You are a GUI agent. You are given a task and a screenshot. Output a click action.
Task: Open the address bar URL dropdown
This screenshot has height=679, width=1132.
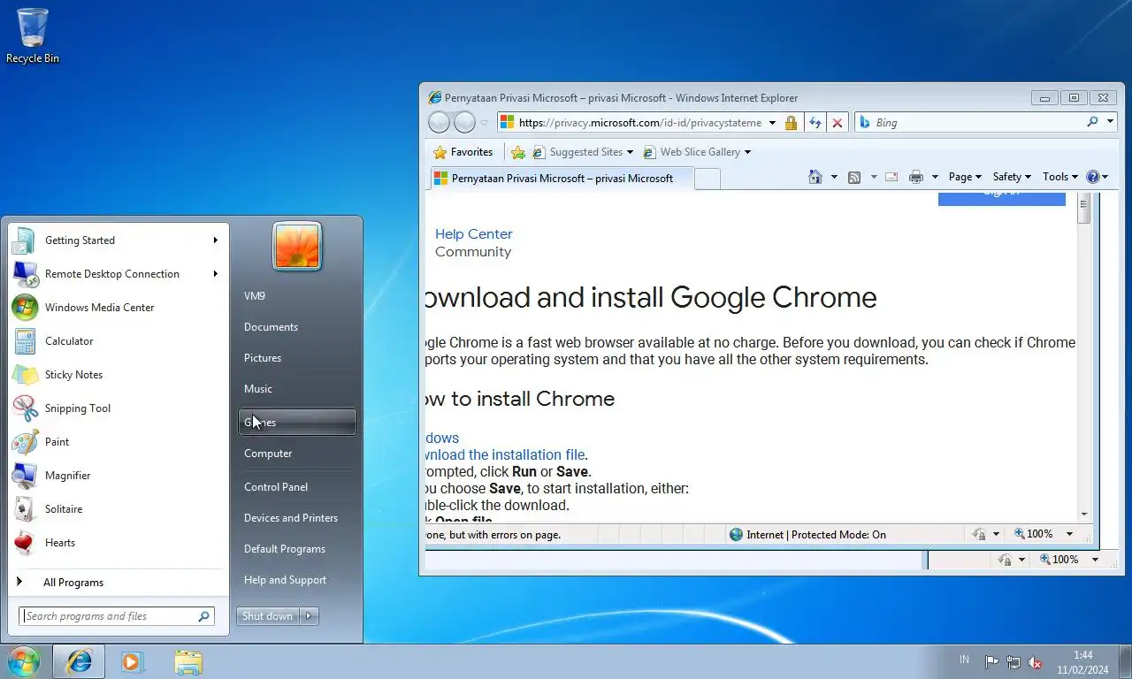772,123
